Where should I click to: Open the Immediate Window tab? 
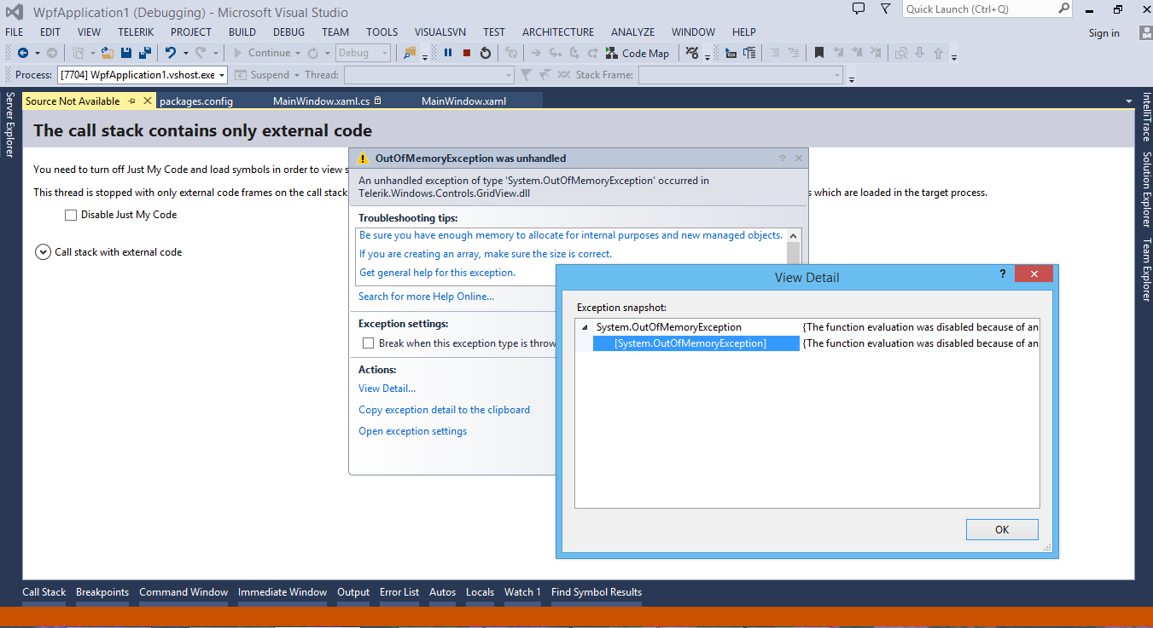(x=282, y=592)
